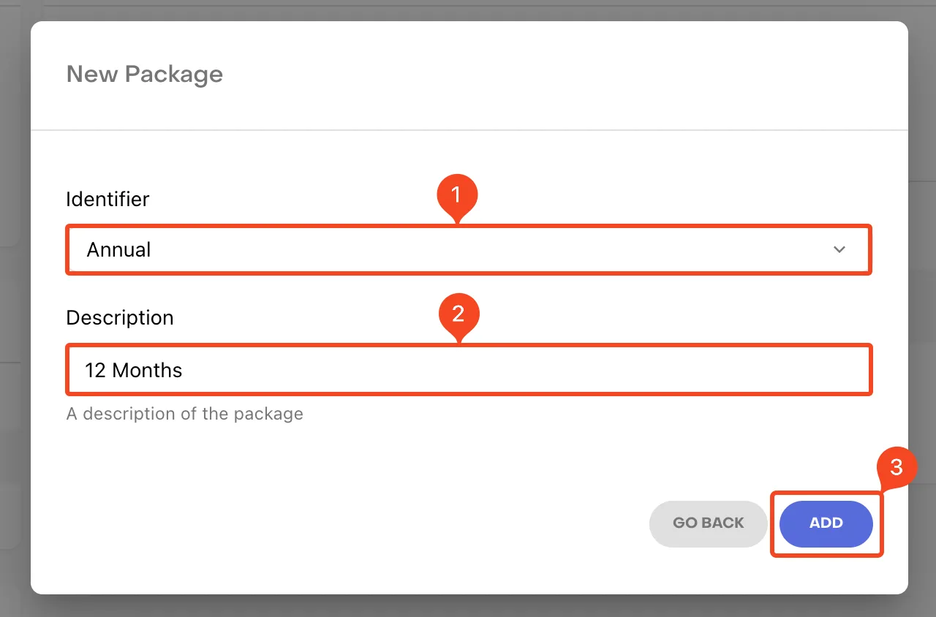Focus the Description field containing 12 Months

[469, 370]
